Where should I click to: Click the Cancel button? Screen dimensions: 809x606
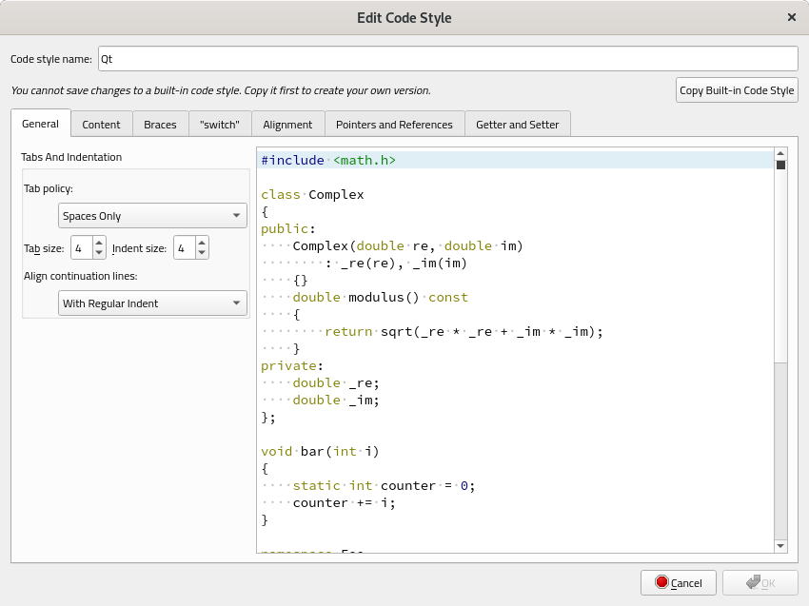coord(678,583)
